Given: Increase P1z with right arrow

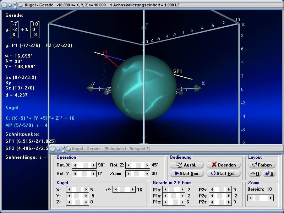Looking at the screenshot, I should tap(182, 202).
